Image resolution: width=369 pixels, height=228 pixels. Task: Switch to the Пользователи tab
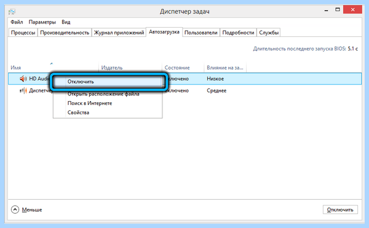(x=200, y=33)
